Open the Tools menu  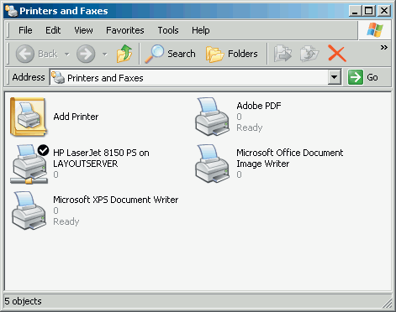(x=168, y=30)
